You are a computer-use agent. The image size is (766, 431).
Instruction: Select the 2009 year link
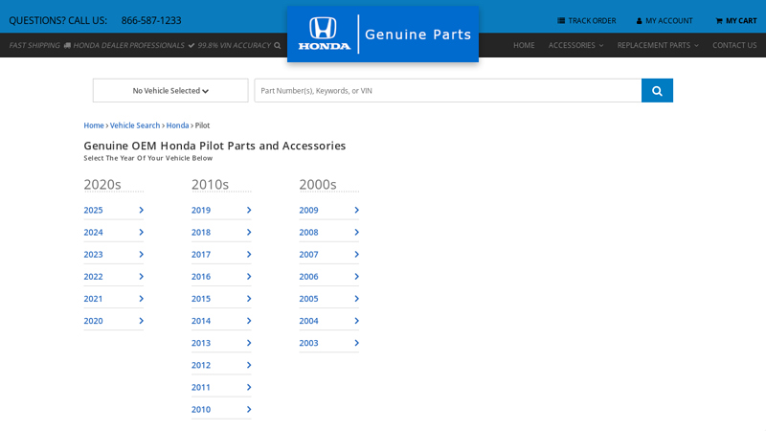[x=308, y=210]
